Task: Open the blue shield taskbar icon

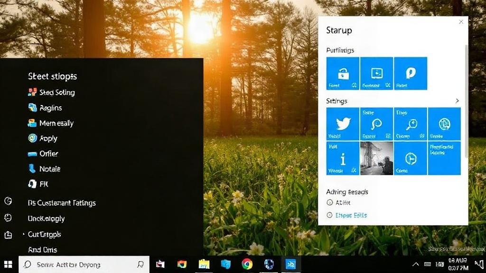Action: pos(225,264)
